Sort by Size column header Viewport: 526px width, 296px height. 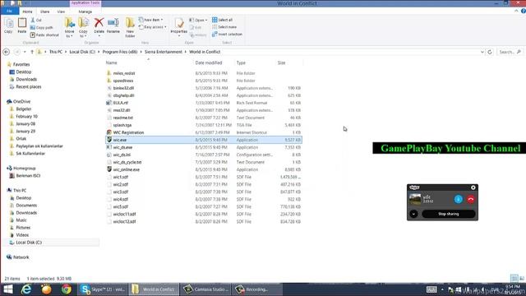pos(281,62)
